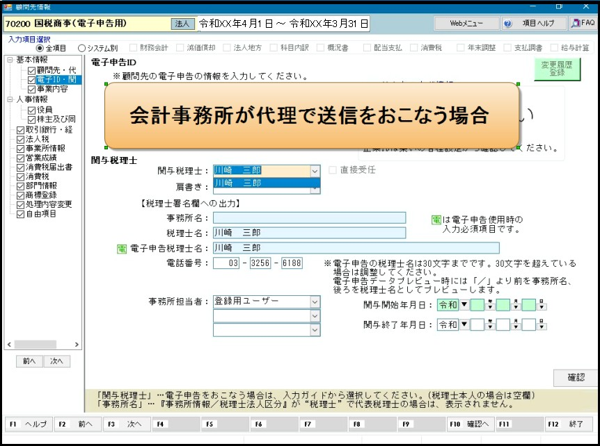Click the app icon in title bar

click(7, 6)
